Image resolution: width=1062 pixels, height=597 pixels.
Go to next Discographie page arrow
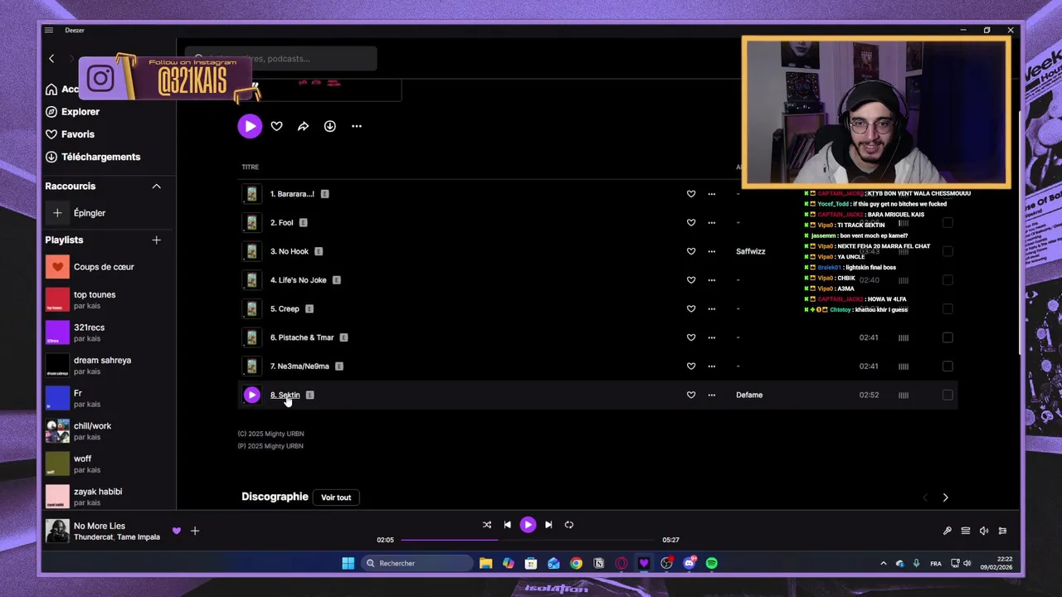point(945,498)
